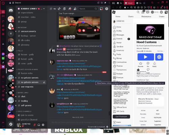This screenshot has height=135, width=169.
Task: Click the Get Premium button
Action: [x=121, y=116]
